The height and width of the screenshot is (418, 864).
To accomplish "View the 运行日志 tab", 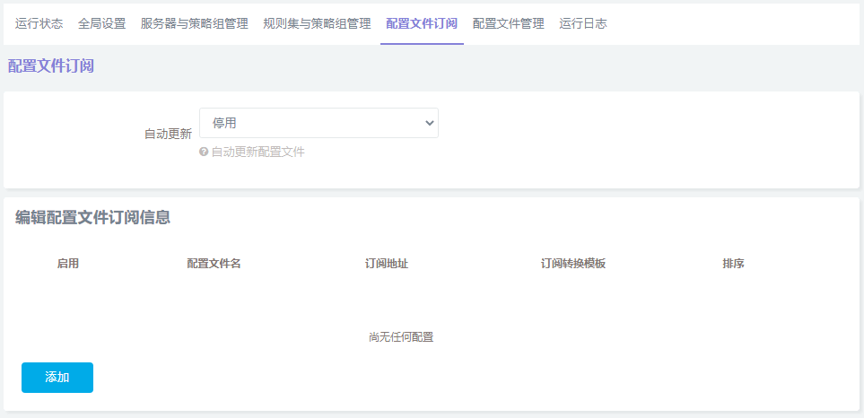I will tap(583, 24).
